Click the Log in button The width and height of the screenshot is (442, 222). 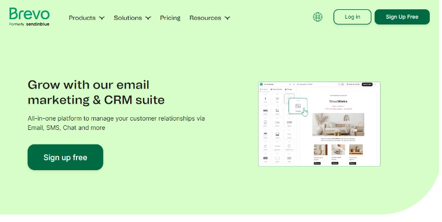pos(352,17)
